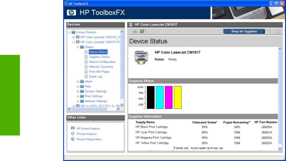
Task: Click the Shop for Supplies button
Action: pyautogui.click(x=244, y=32)
